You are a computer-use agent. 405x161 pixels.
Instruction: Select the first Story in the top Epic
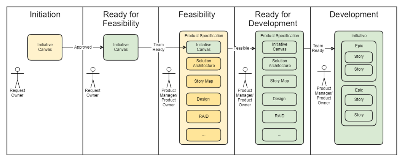tap(359, 57)
